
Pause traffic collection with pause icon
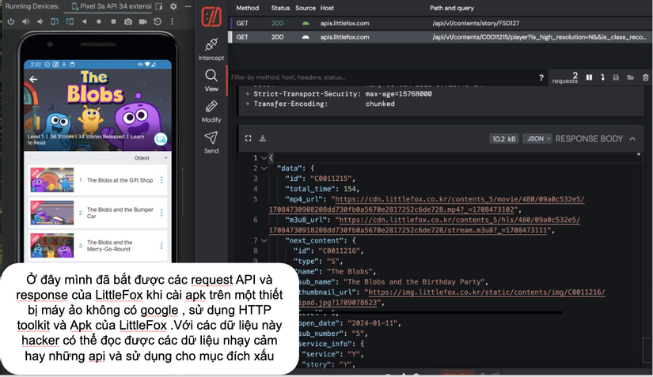589,77
